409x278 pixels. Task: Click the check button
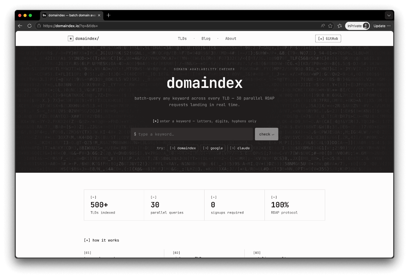coord(267,134)
